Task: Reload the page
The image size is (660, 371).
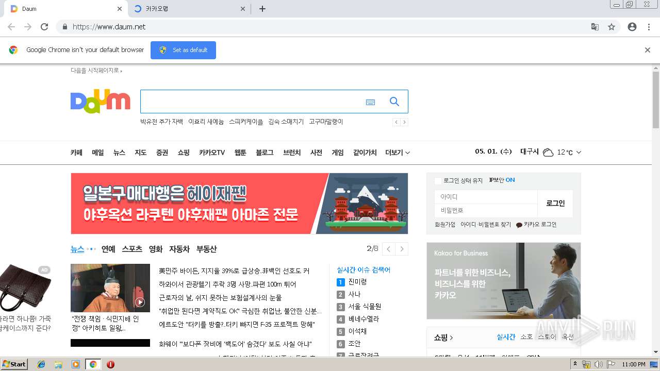Action: pyautogui.click(x=44, y=27)
